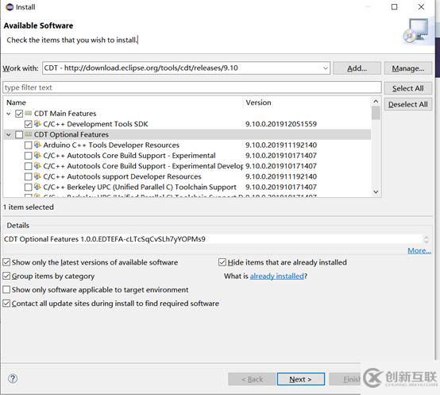The width and height of the screenshot is (440, 395).
Task: Click the Name column header
Action: (x=16, y=103)
